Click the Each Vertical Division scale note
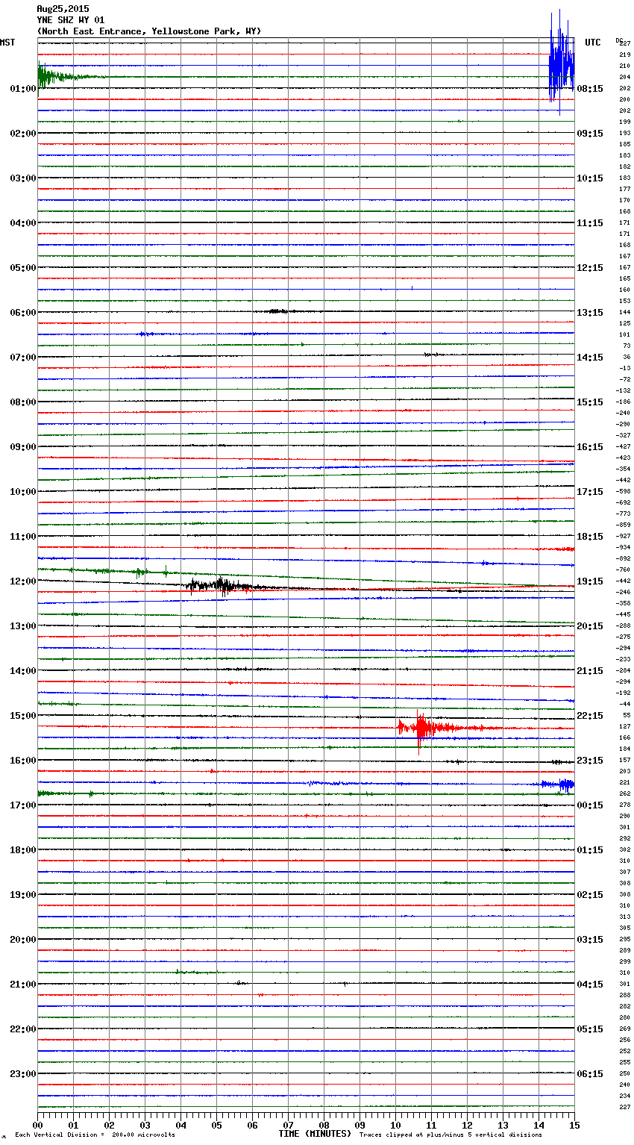Viewport: 634px width, 1145px height. (95, 1135)
